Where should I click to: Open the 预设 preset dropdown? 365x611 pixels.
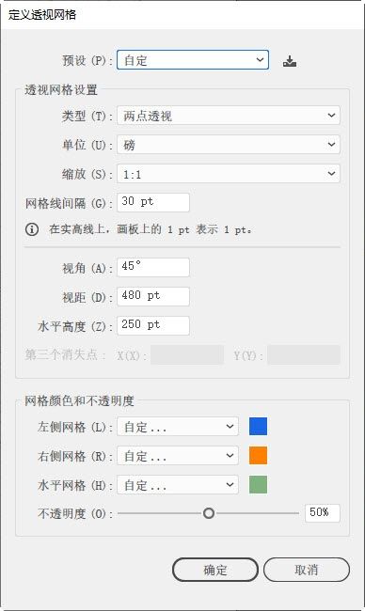point(193,60)
